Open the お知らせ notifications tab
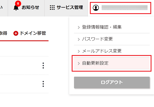154x107 pixels. [x=26, y=8]
